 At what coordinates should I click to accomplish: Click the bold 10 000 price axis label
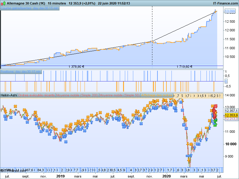(x=231, y=144)
